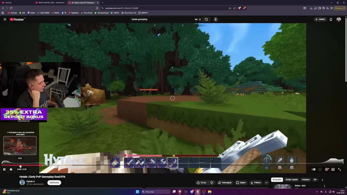Open the Brave Wallet icon

click(323, 8)
